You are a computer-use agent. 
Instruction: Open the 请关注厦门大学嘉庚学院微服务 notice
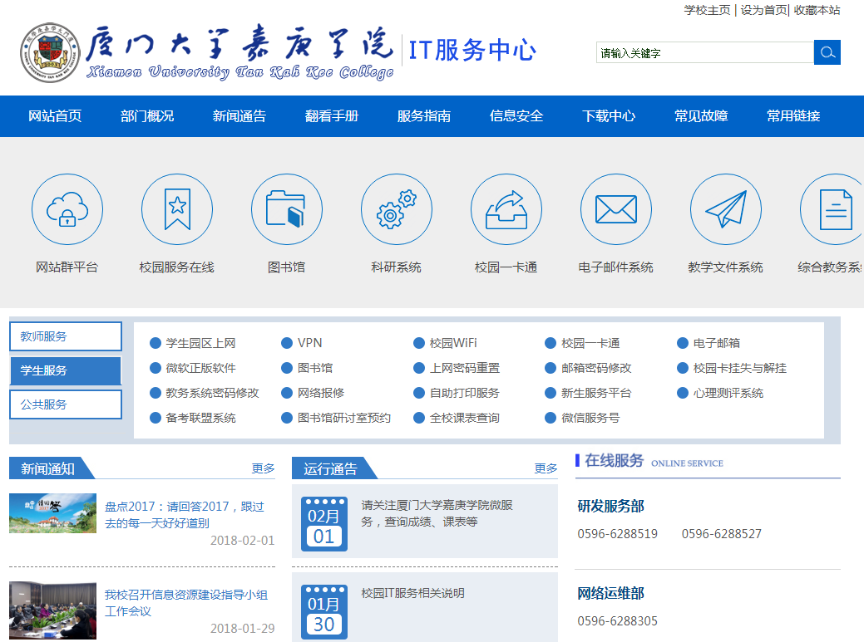(x=437, y=513)
